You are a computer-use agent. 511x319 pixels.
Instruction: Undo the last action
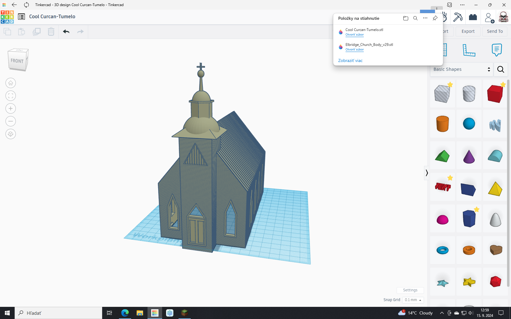[x=66, y=31]
